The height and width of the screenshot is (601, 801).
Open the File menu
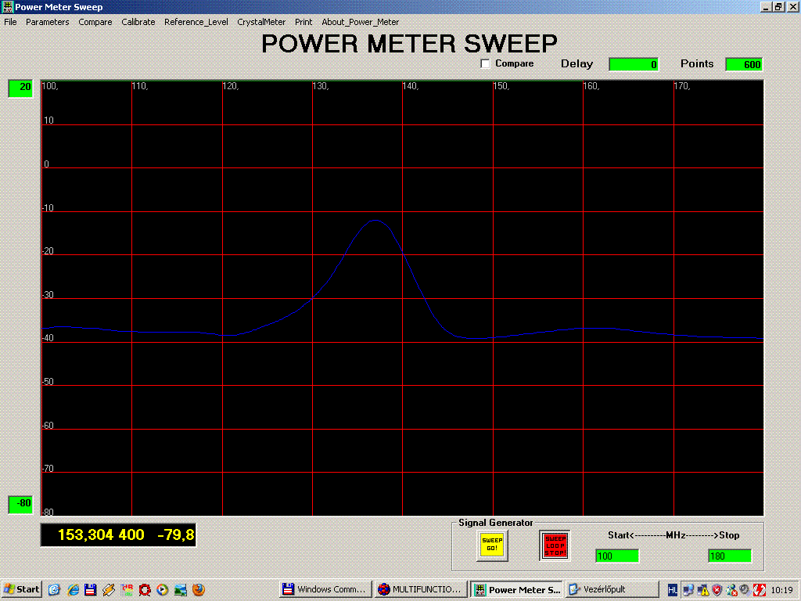(x=10, y=22)
